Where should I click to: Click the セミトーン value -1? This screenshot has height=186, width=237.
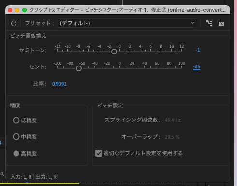click(x=198, y=50)
